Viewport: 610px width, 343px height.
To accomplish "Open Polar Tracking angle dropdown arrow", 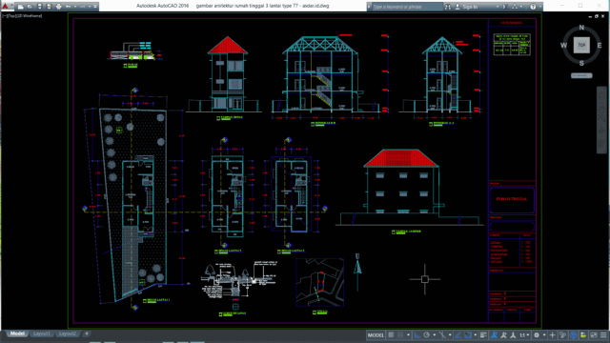I will click(435, 334).
